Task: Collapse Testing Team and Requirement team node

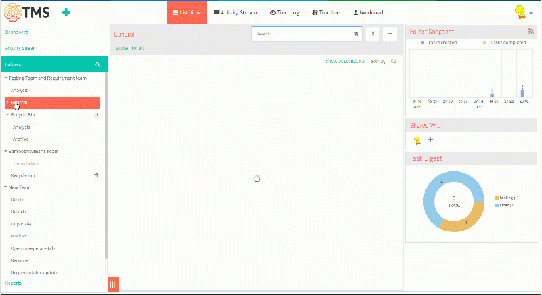Action: pos(5,78)
